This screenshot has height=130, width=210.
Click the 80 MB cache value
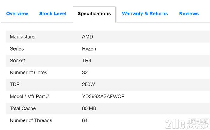(89, 108)
